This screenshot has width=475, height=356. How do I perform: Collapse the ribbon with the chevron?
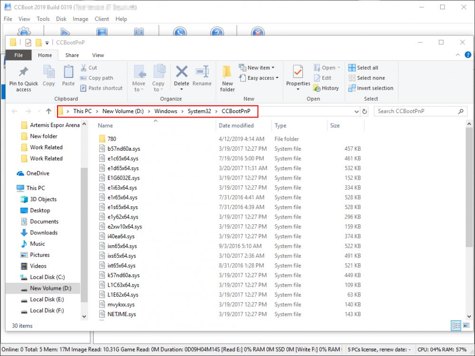coord(458,55)
